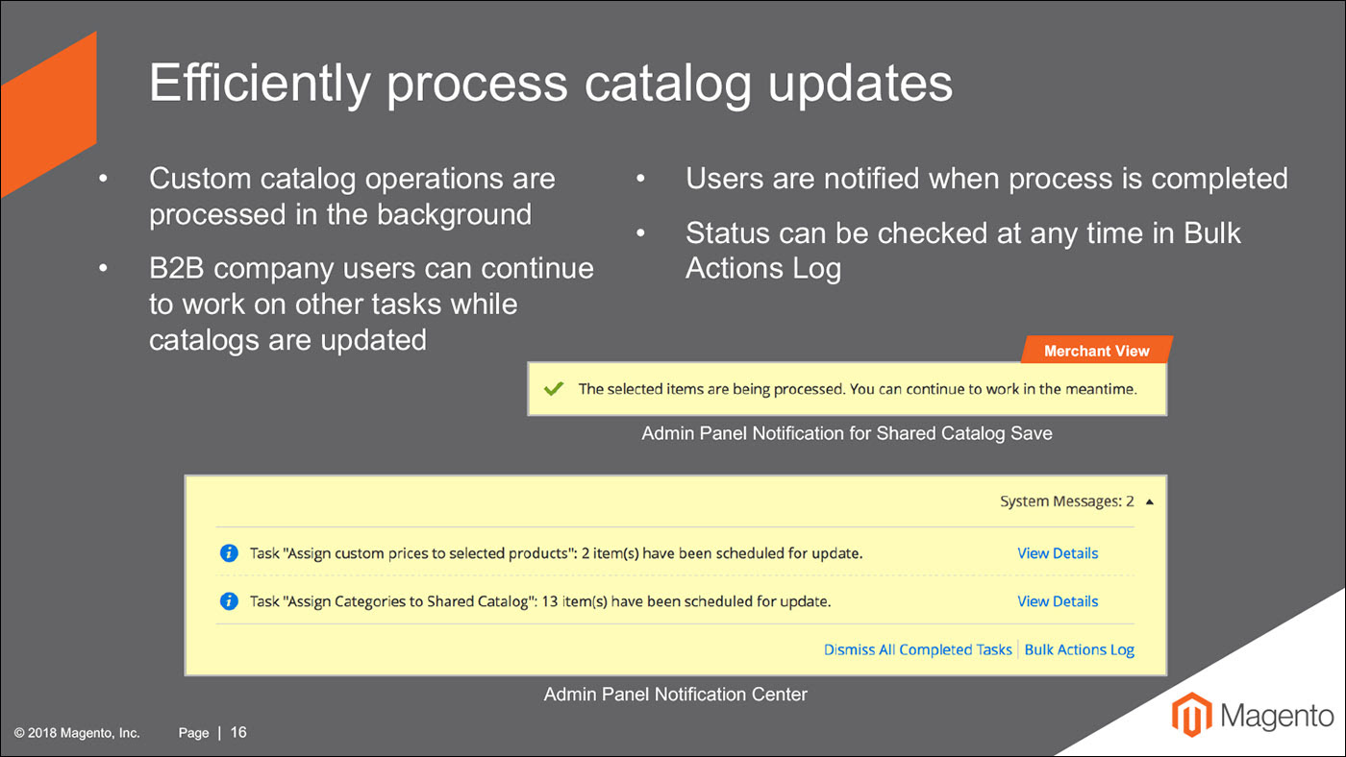The image size is (1346, 757).
Task: Click the Admin Panel Notification Center caption
Action: [676, 694]
